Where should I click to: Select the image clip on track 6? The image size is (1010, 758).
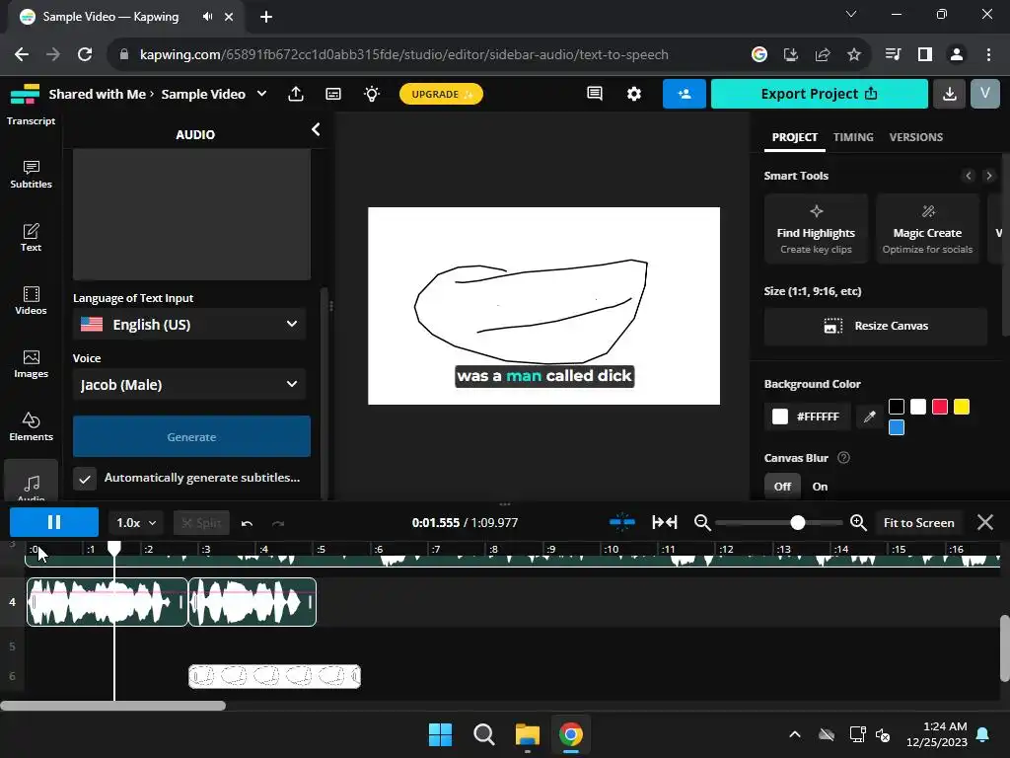click(x=274, y=676)
